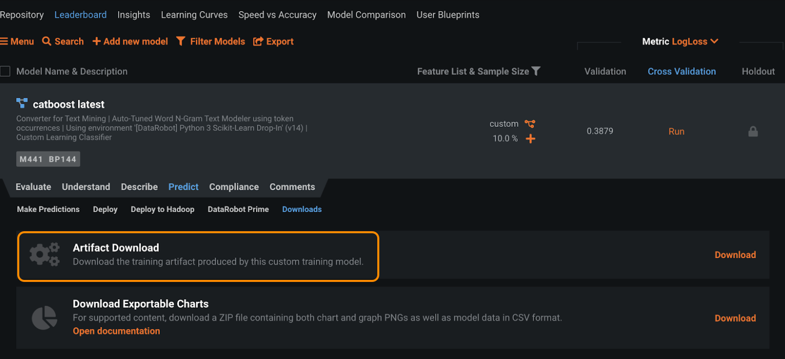Switch to the Insights tab
The width and height of the screenshot is (785, 359).
click(134, 15)
